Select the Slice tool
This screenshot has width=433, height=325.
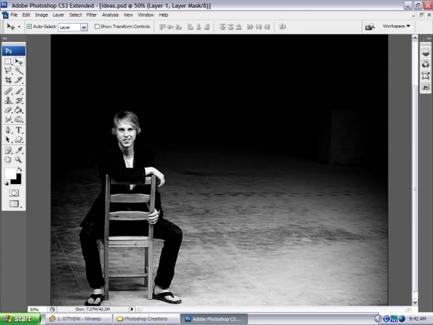19,80
